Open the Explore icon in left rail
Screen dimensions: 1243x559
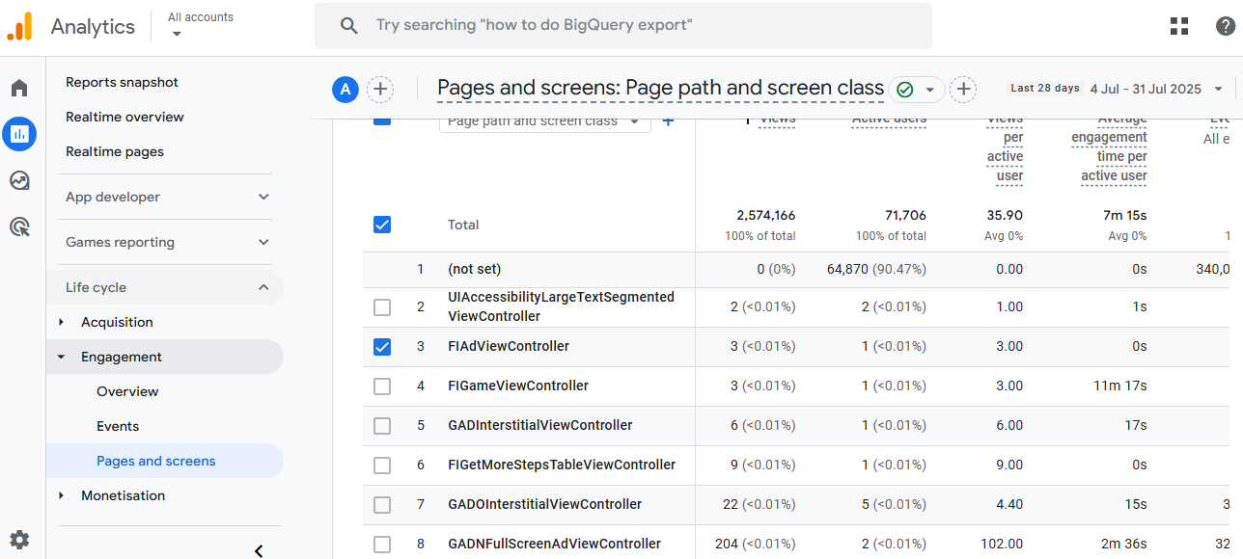(x=19, y=180)
